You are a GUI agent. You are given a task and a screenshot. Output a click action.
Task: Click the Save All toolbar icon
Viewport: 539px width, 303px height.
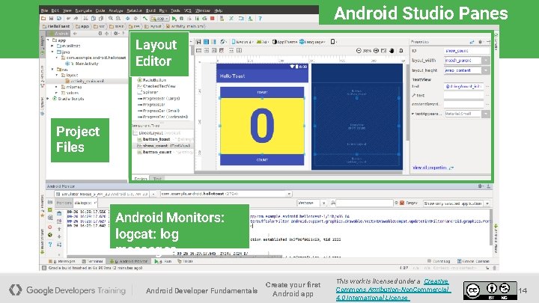51,19
